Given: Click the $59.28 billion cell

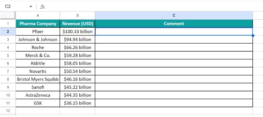Looking at the screenshot, I should tap(78, 55).
